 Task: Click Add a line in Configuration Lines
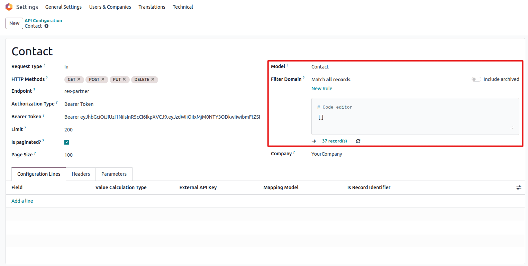coord(22,201)
